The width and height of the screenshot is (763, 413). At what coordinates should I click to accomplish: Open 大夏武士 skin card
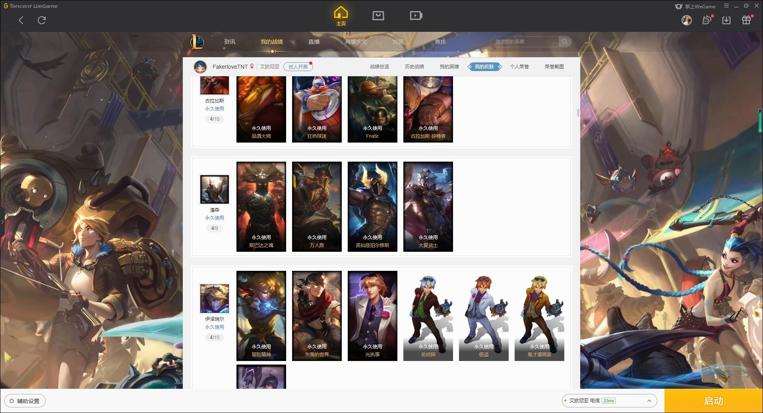428,206
